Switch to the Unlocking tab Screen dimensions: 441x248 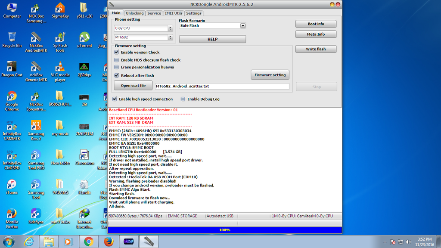[x=135, y=13]
